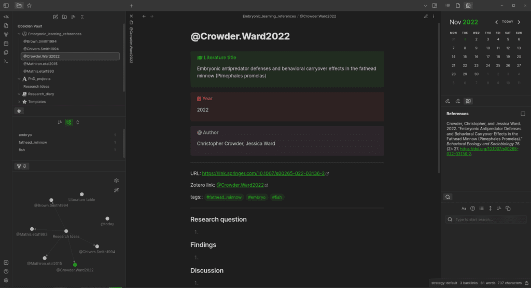Open graph view from left ribbon

coord(6,35)
